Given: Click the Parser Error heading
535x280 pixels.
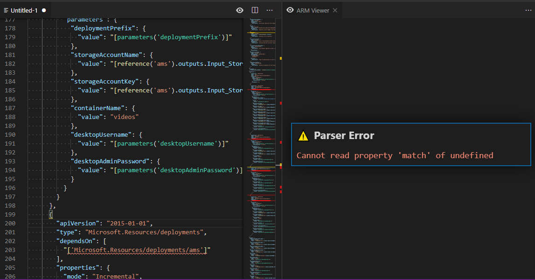Looking at the screenshot, I should (344, 135).
